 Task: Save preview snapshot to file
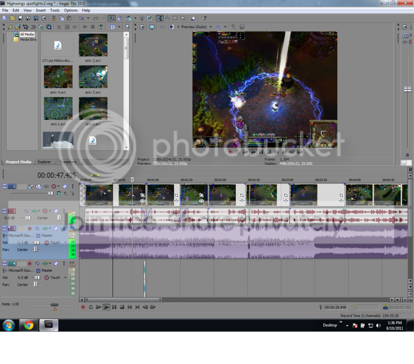241,27
